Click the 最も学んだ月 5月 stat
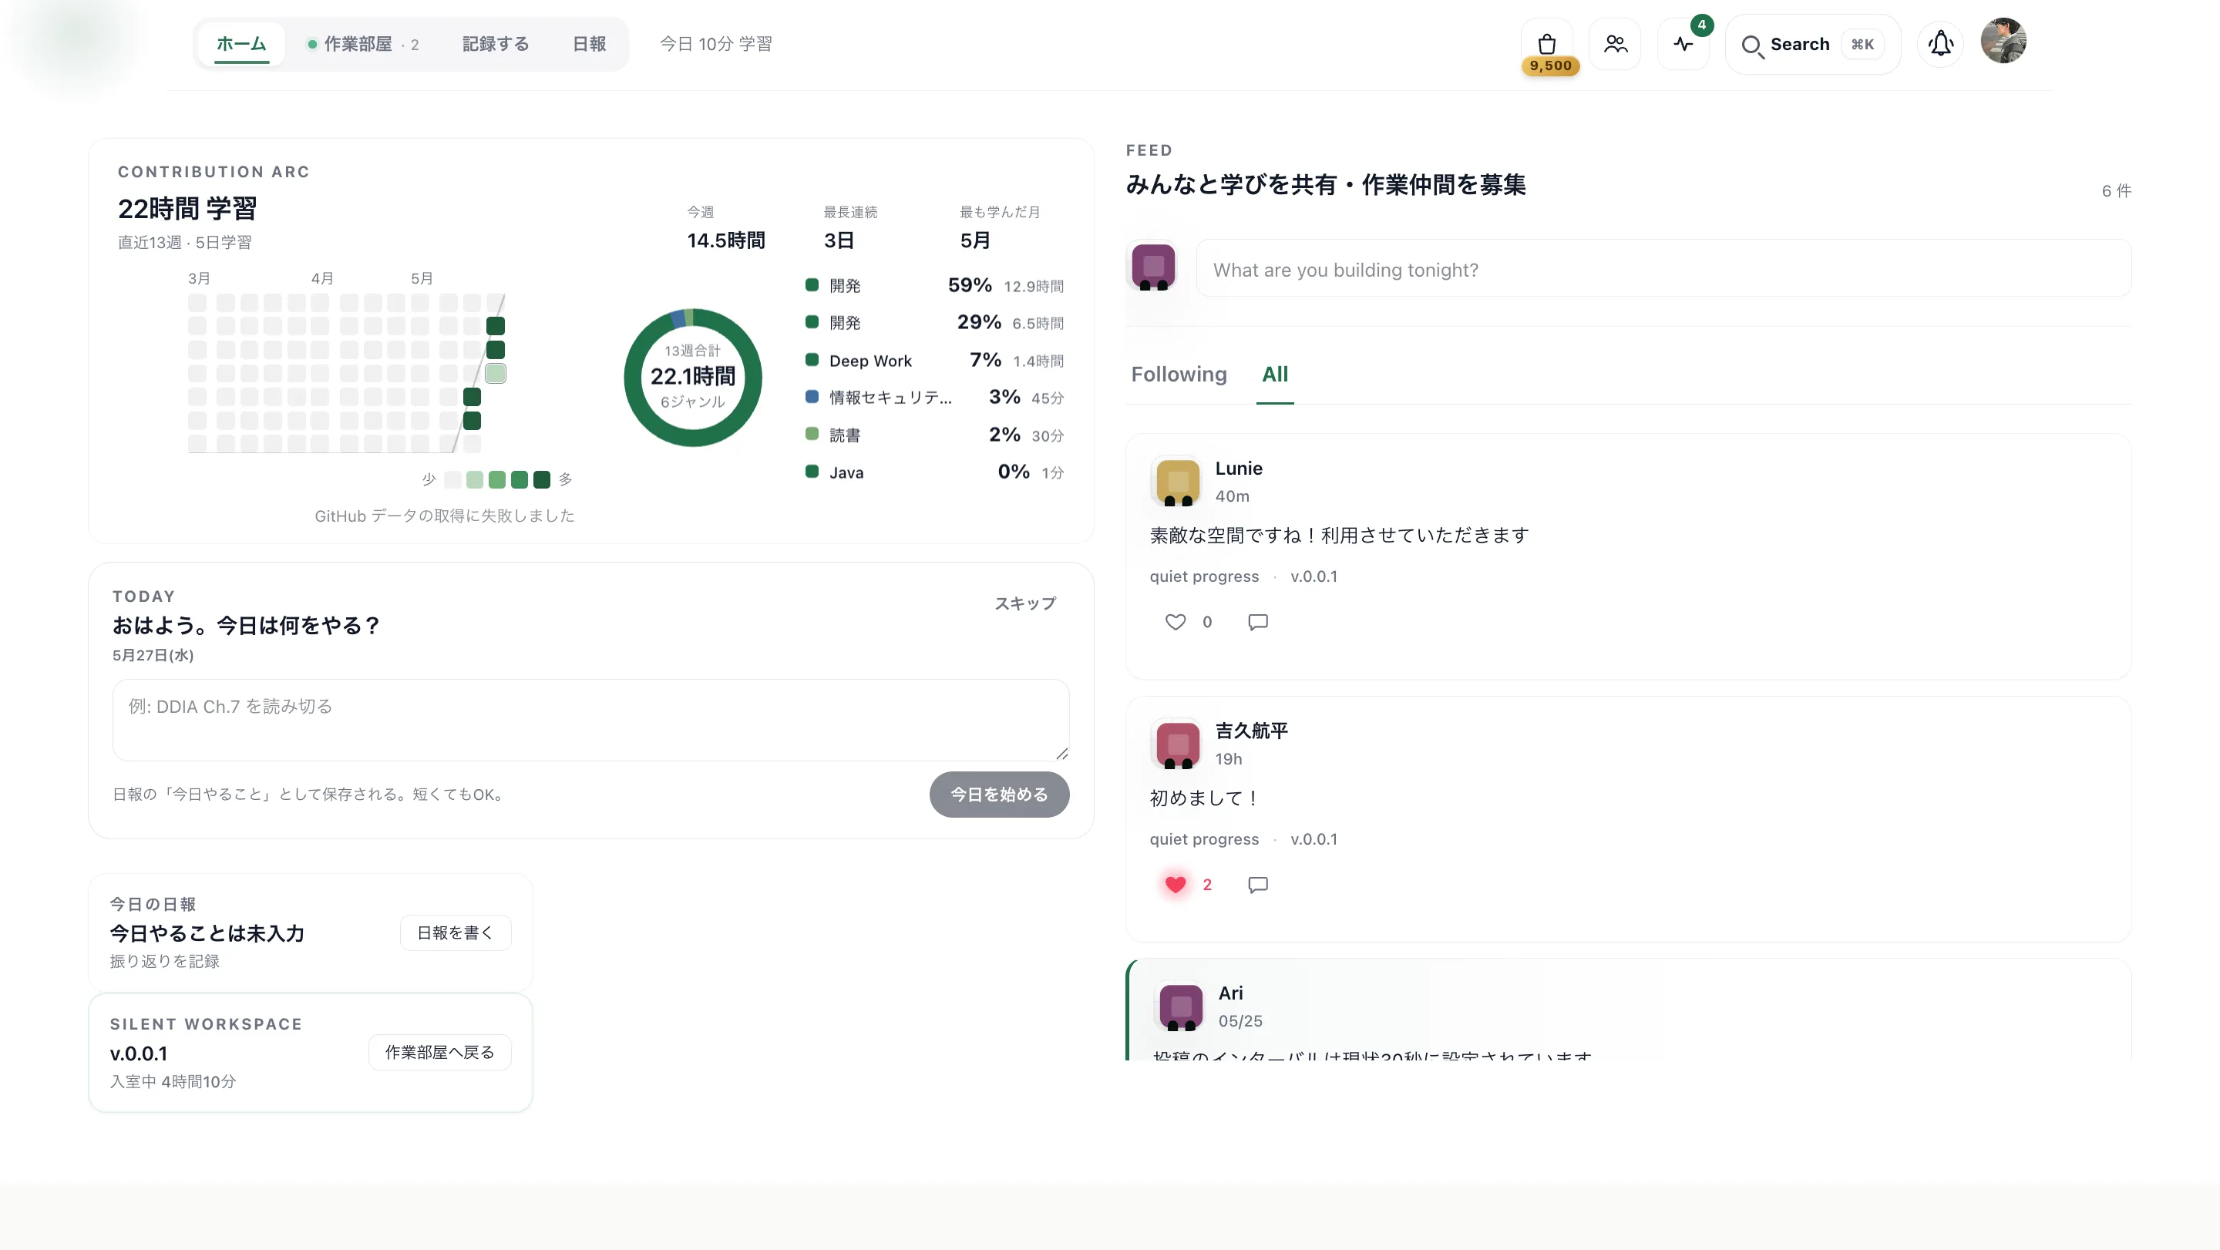Screen dimensions: 2220x1250 (x=1000, y=228)
